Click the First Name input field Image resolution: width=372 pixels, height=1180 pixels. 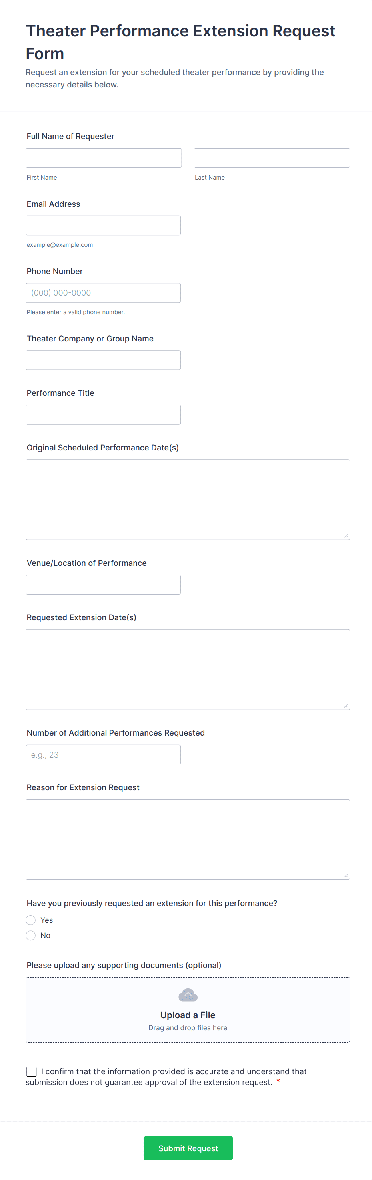(x=104, y=158)
